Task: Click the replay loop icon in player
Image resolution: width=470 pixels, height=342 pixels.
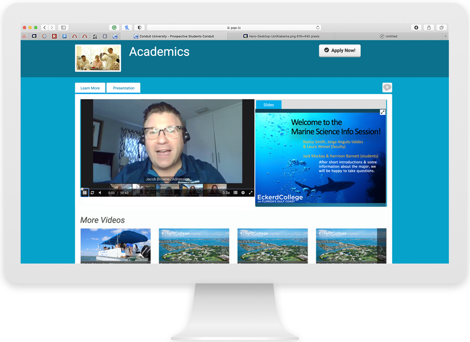Action: [92, 193]
